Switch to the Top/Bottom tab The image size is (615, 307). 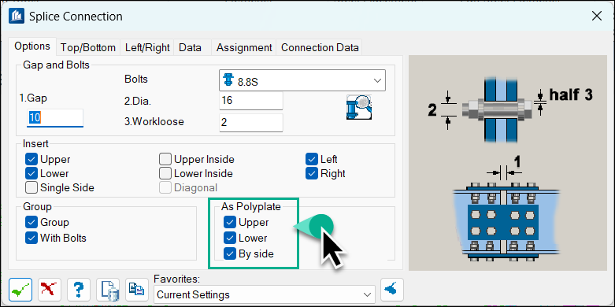(x=88, y=48)
